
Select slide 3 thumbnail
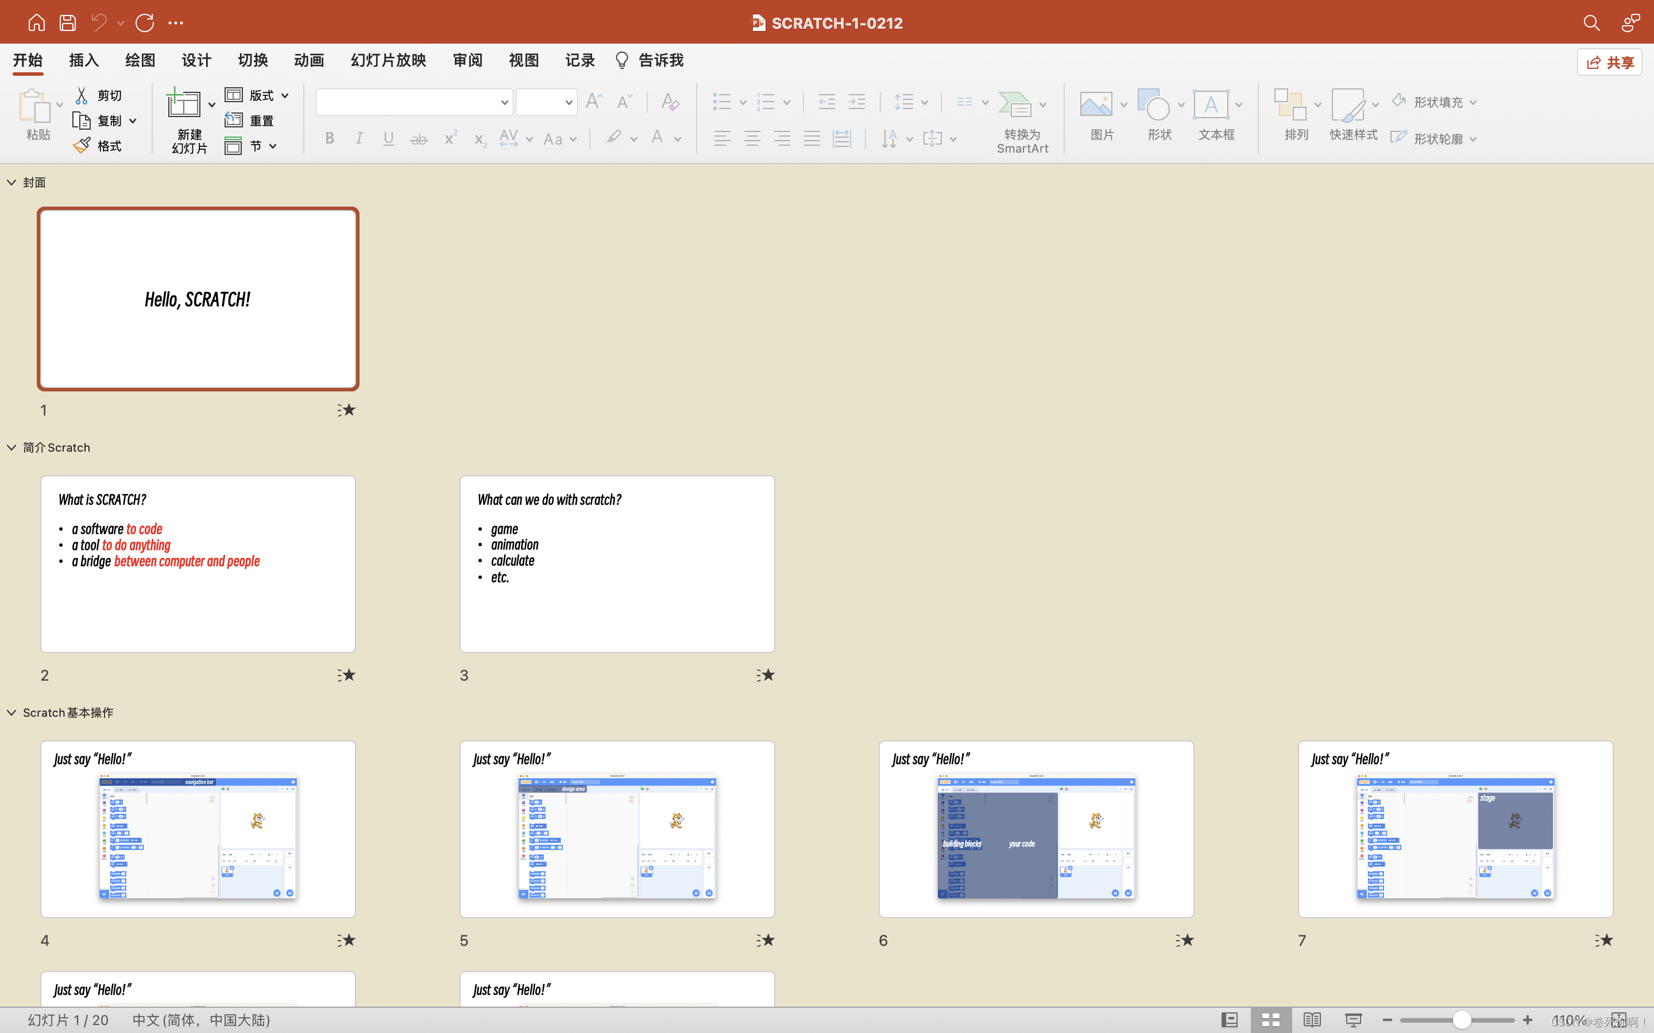click(616, 564)
